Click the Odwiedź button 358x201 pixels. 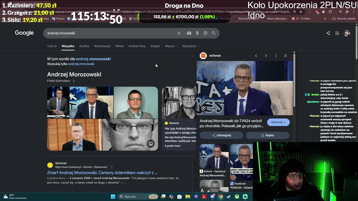(278, 122)
